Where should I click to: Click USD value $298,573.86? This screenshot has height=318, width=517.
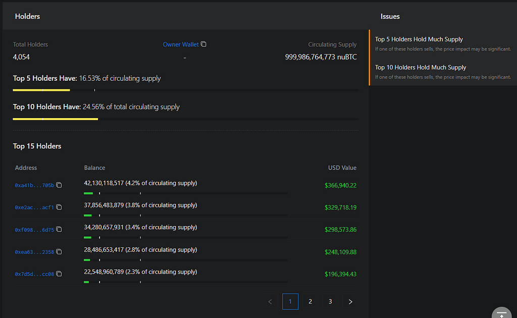[x=341, y=230]
